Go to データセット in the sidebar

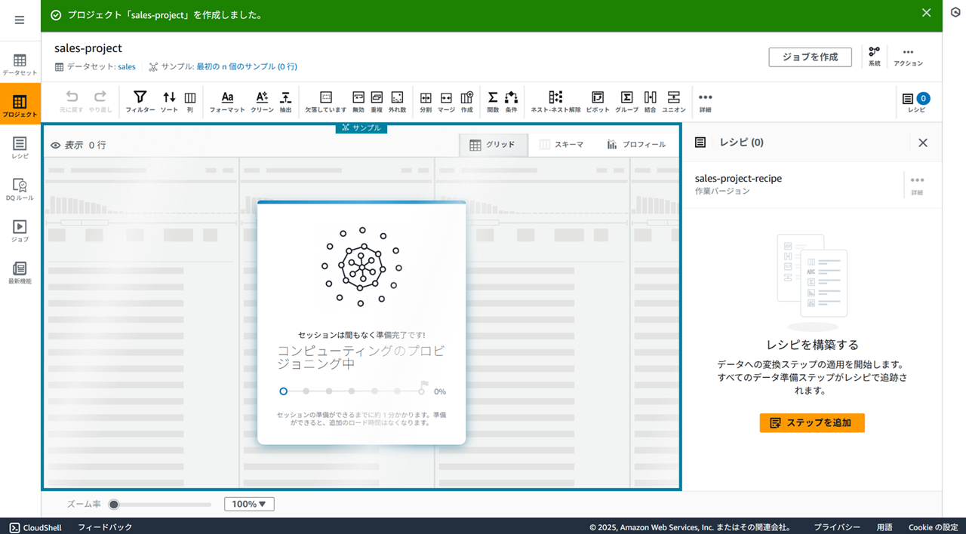pyautogui.click(x=20, y=65)
